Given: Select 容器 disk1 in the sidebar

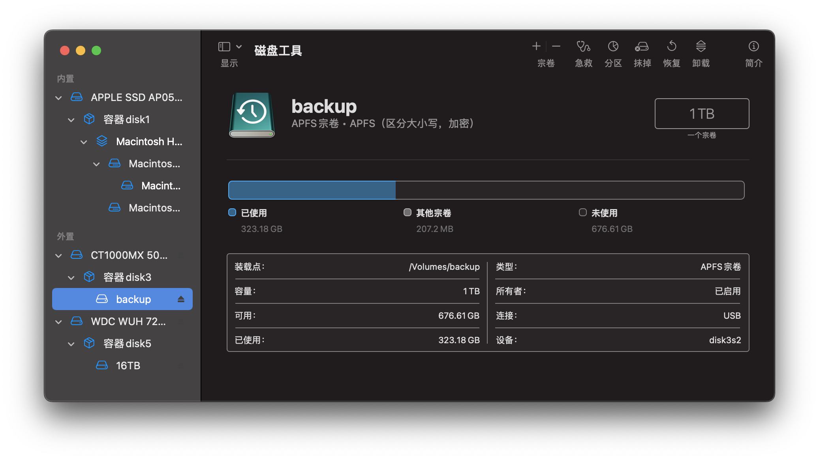Looking at the screenshot, I should point(126,120).
